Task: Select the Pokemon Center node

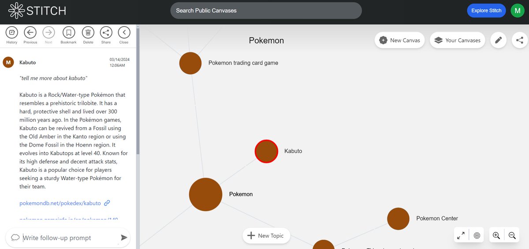Action: point(398,219)
